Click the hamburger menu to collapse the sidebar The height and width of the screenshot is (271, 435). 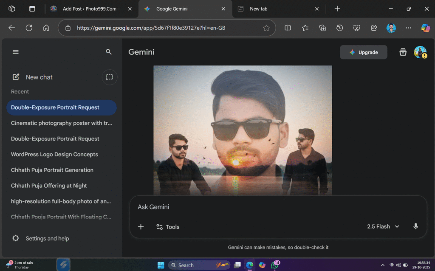[x=16, y=51]
